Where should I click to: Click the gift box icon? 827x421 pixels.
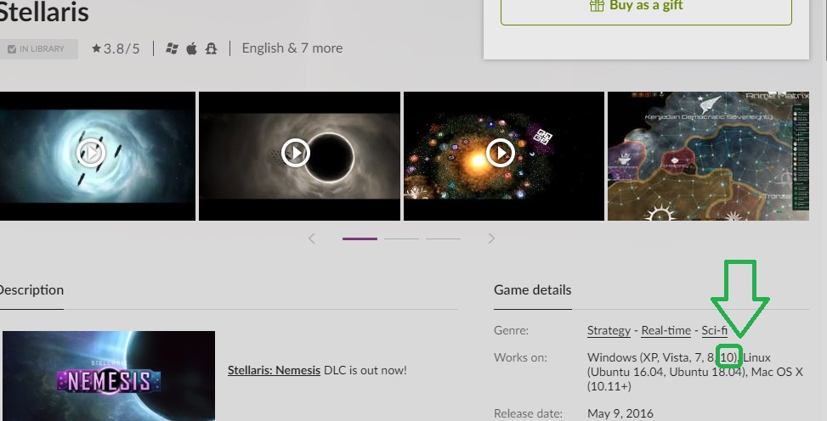[597, 5]
